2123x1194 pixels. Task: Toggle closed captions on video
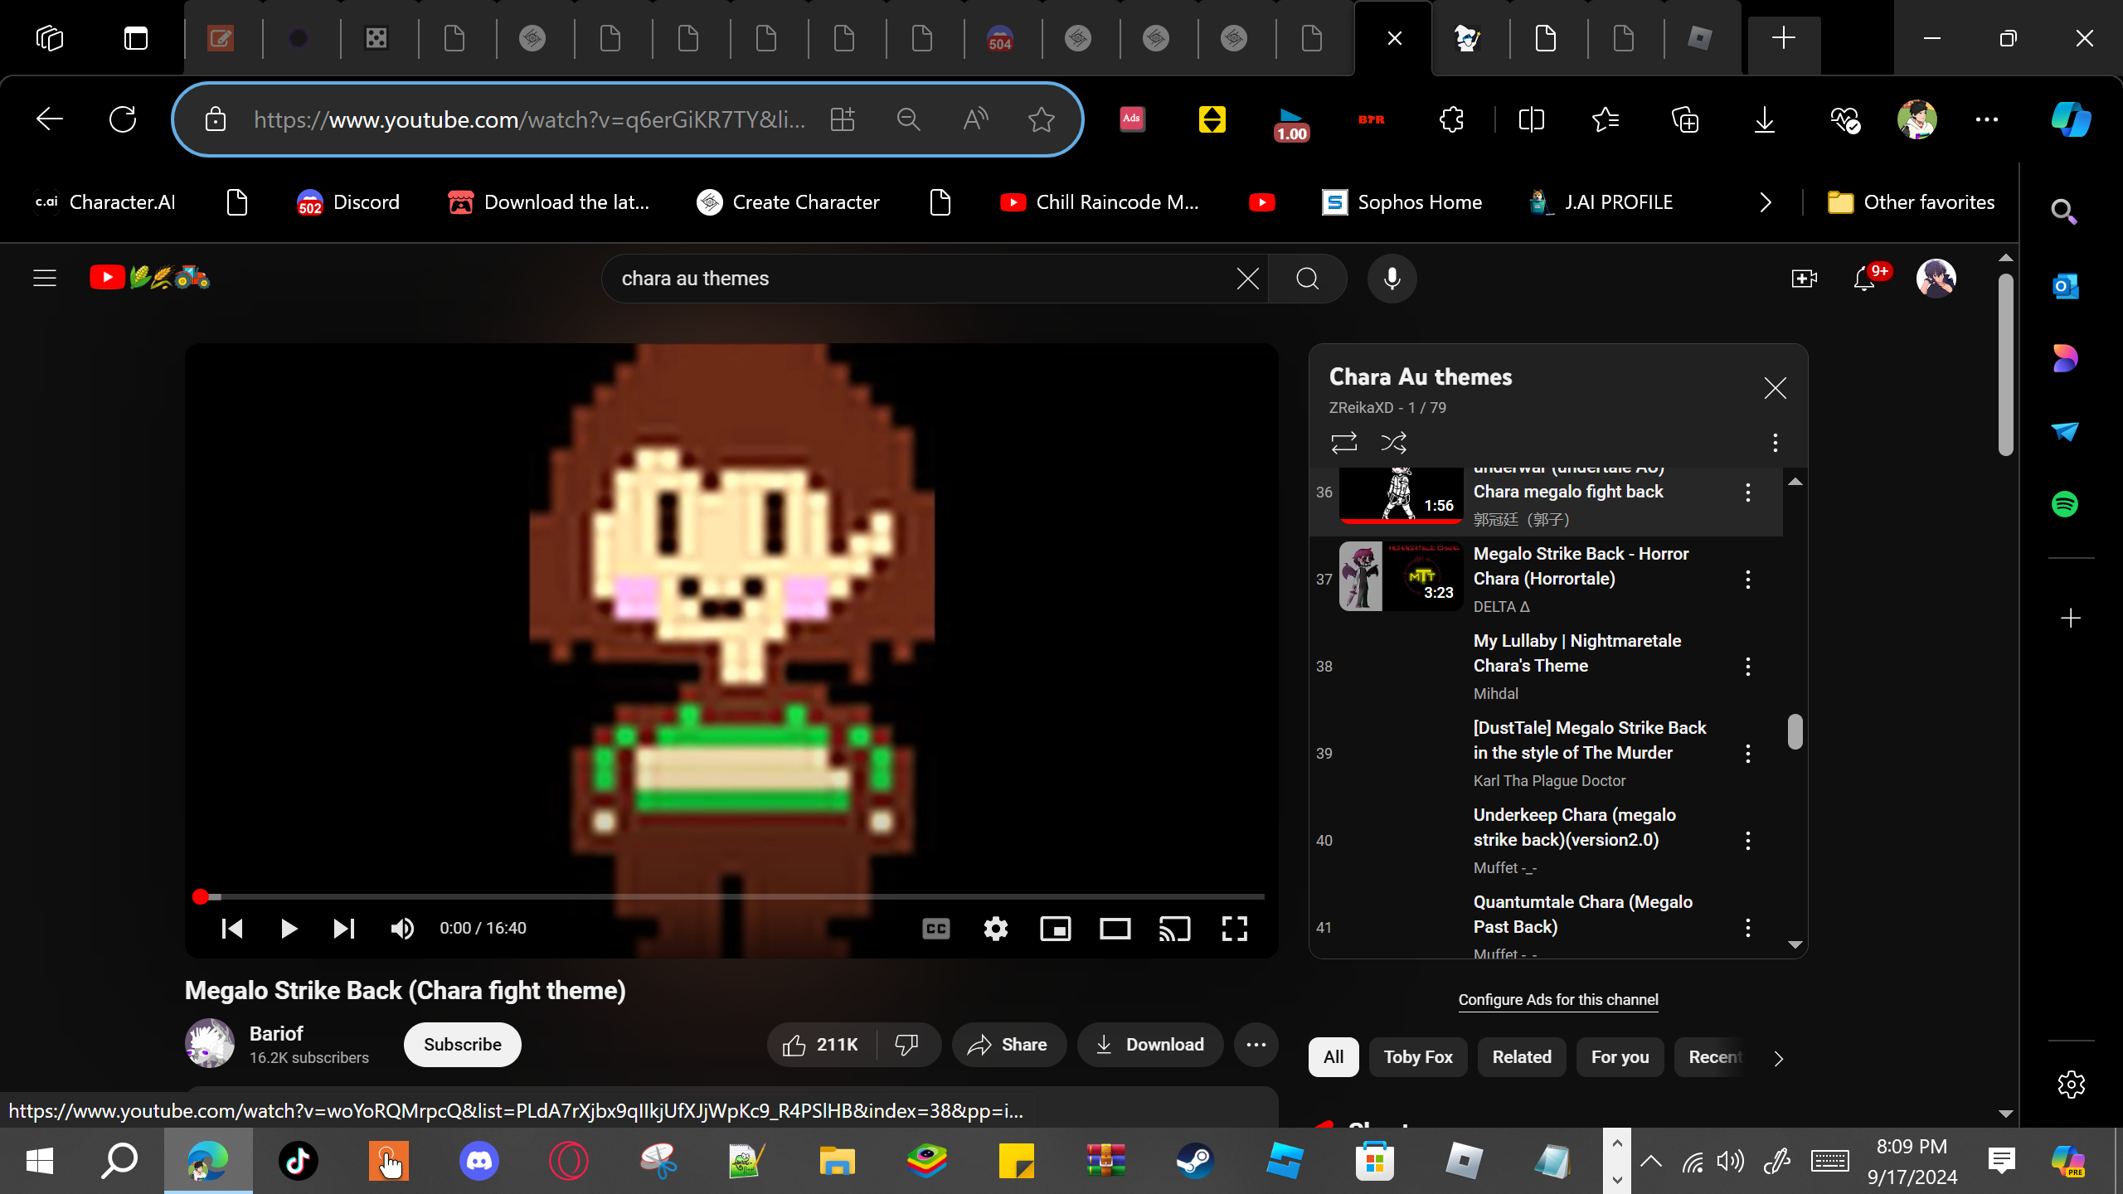tap(935, 929)
